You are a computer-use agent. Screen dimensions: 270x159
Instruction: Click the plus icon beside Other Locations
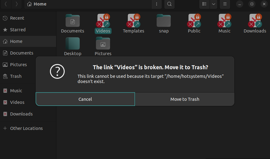[x=5, y=128]
